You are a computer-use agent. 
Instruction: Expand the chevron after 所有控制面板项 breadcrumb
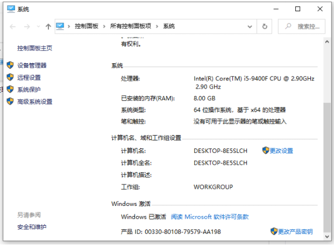157,26
